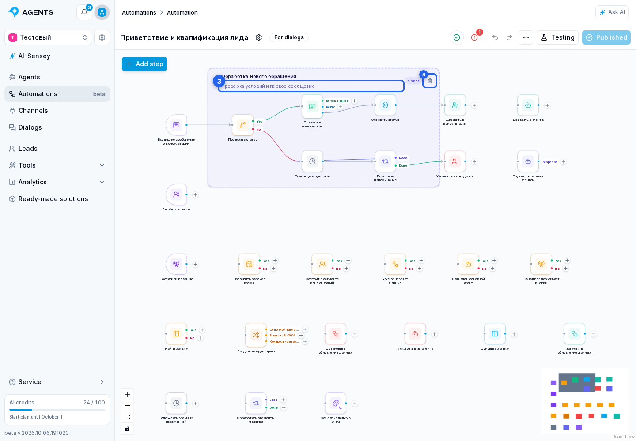
Task: Zoom out on the canvas
Action: [x=127, y=406]
